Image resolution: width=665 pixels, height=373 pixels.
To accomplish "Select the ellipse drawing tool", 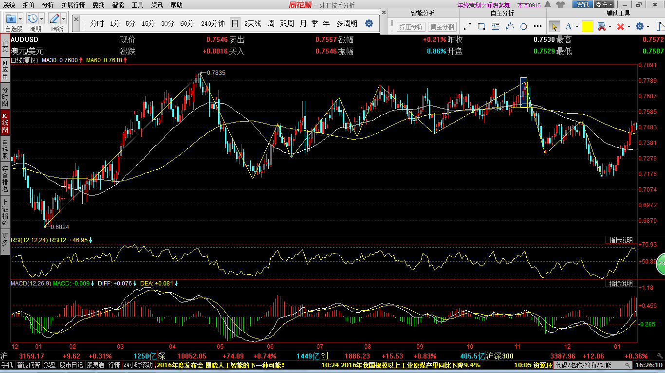I will tap(524, 27).
